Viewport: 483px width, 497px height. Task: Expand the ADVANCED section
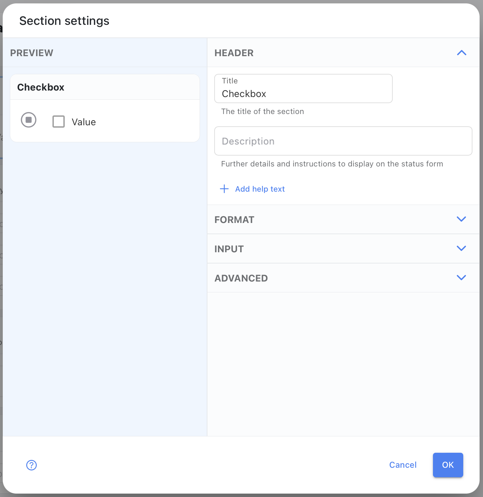[x=343, y=278]
